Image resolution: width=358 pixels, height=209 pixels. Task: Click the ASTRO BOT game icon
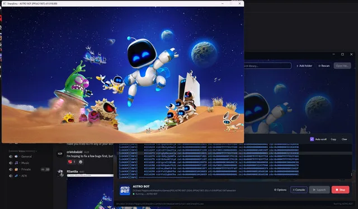[x=125, y=190]
